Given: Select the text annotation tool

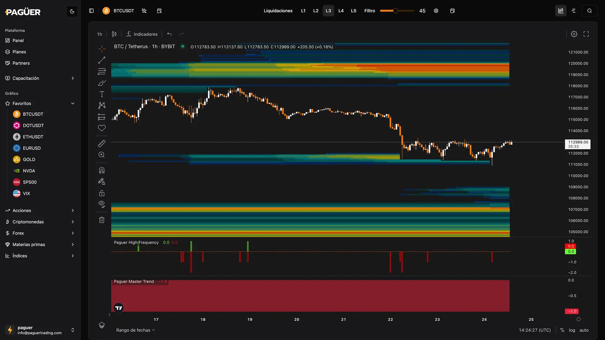Looking at the screenshot, I should pyautogui.click(x=102, y=94).
